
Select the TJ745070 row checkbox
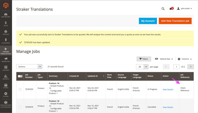(20, 107)
